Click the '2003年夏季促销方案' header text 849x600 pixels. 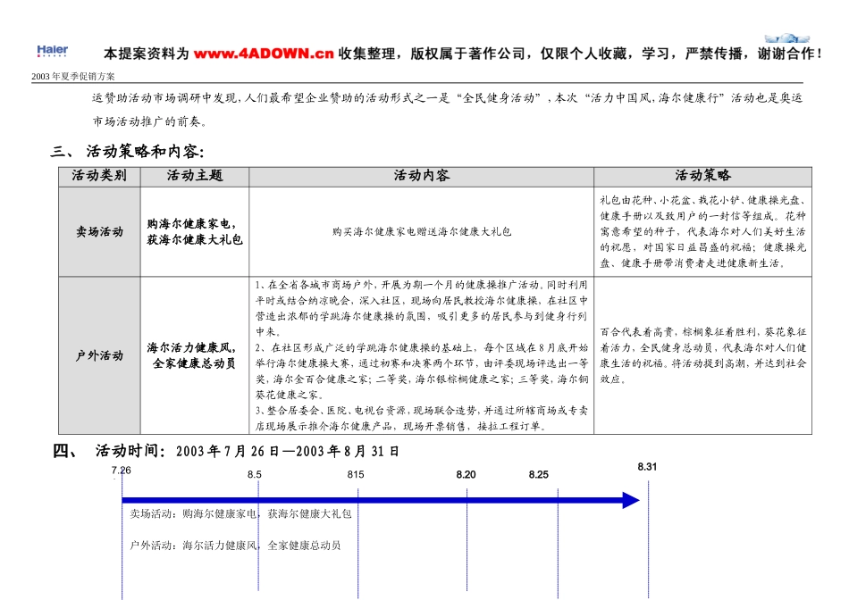click(73, 76)
